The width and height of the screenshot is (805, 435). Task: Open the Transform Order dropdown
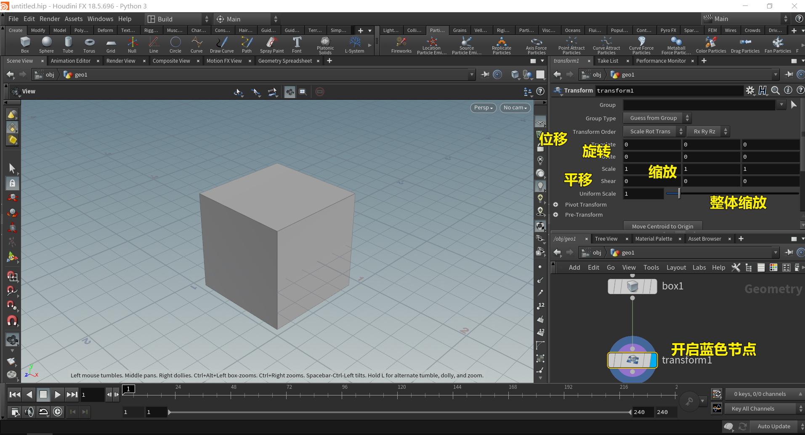654,132
